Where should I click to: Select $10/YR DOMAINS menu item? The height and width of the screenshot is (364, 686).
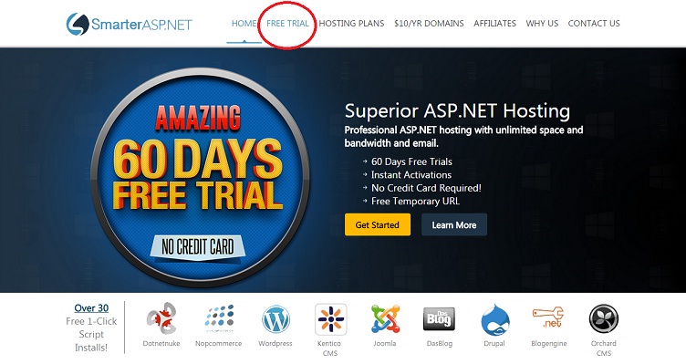[429, 23]
